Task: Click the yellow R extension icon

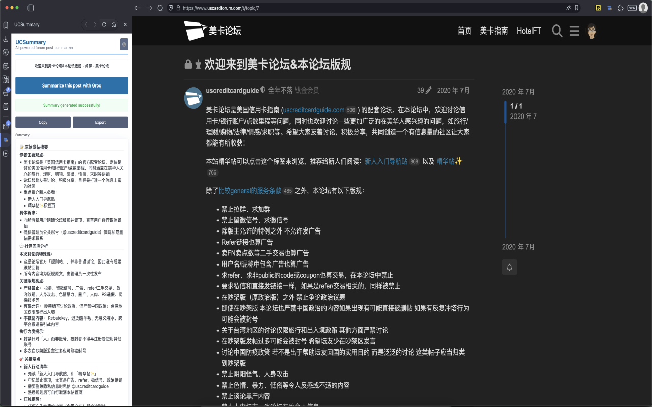Action: coord(599,8)
